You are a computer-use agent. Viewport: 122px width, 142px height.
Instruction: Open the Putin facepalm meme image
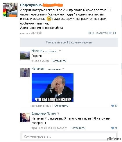point(53,87)
